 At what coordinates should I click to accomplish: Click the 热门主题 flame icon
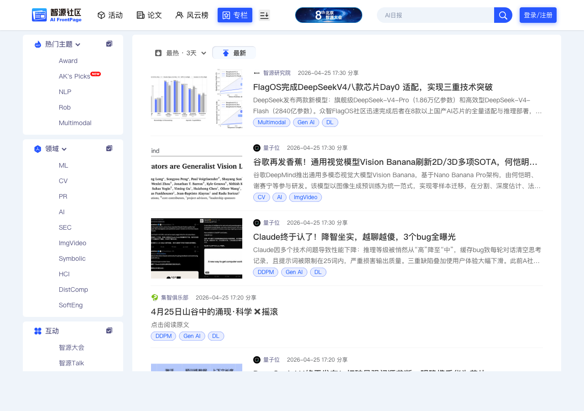click(x=38, y=44)
